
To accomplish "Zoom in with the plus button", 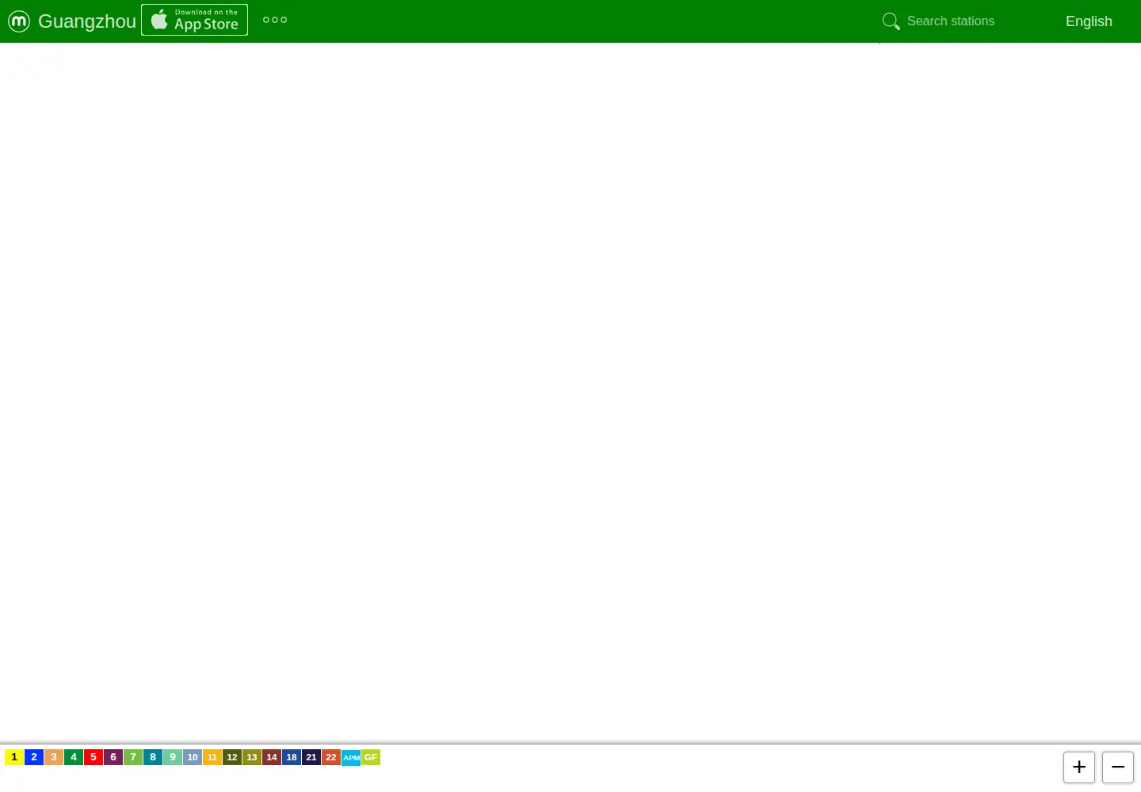I will coord(1079,767).
